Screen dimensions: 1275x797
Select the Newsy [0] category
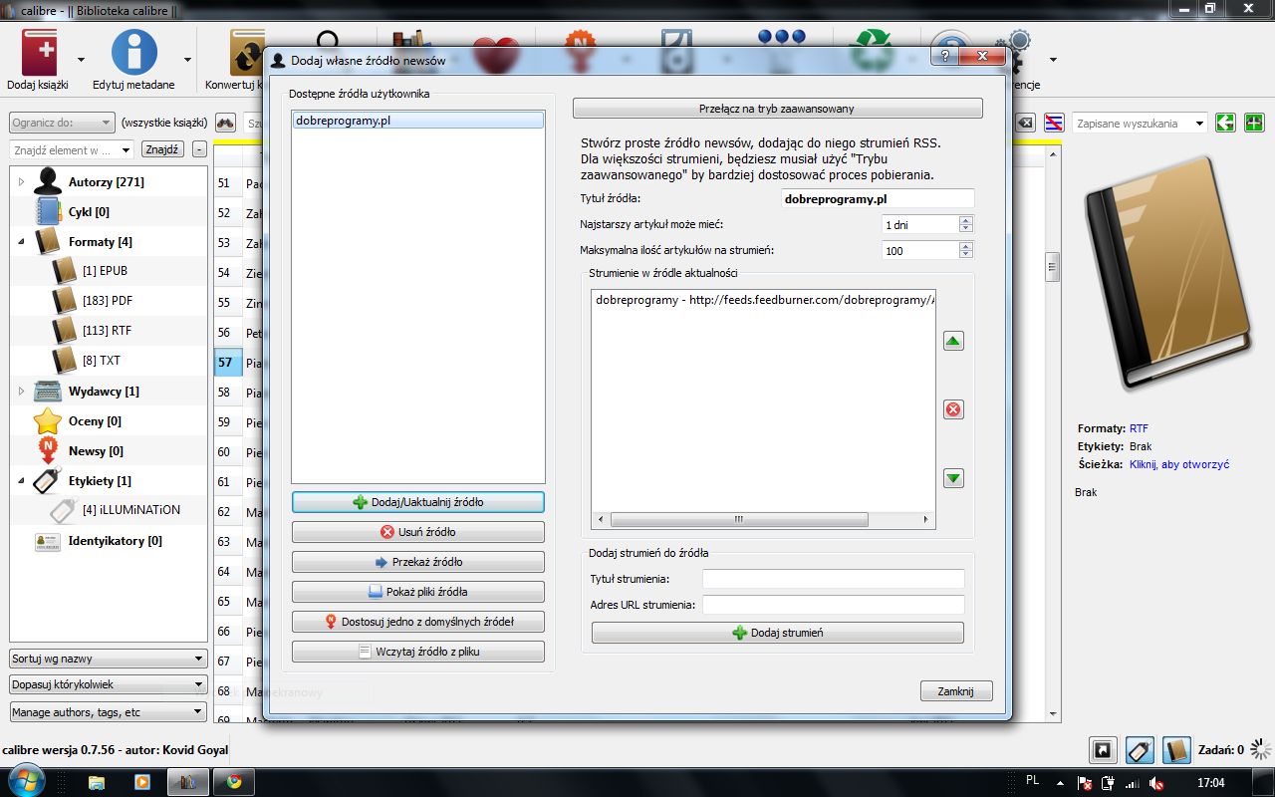click(x=96, y=451)
